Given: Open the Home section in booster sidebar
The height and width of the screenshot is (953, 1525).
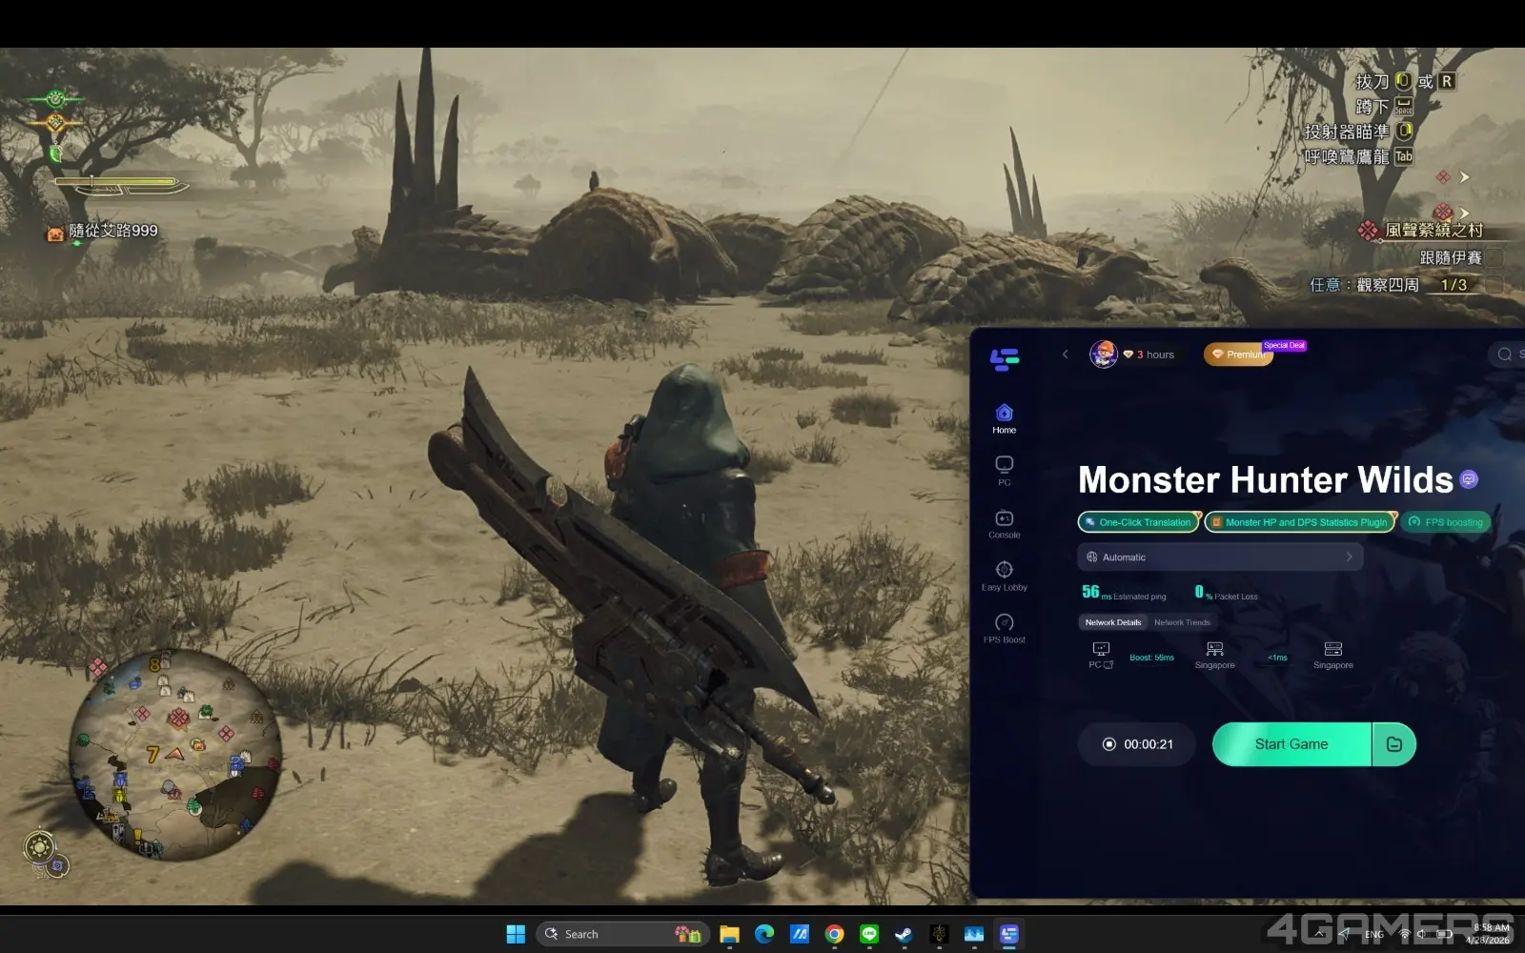Looking at the screenshot, I should pos(1004,418).
